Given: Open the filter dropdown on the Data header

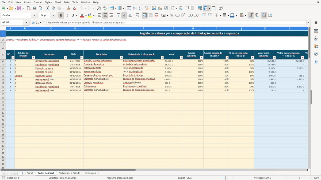Looking at the screenshot, I should [x=82, y=57].
